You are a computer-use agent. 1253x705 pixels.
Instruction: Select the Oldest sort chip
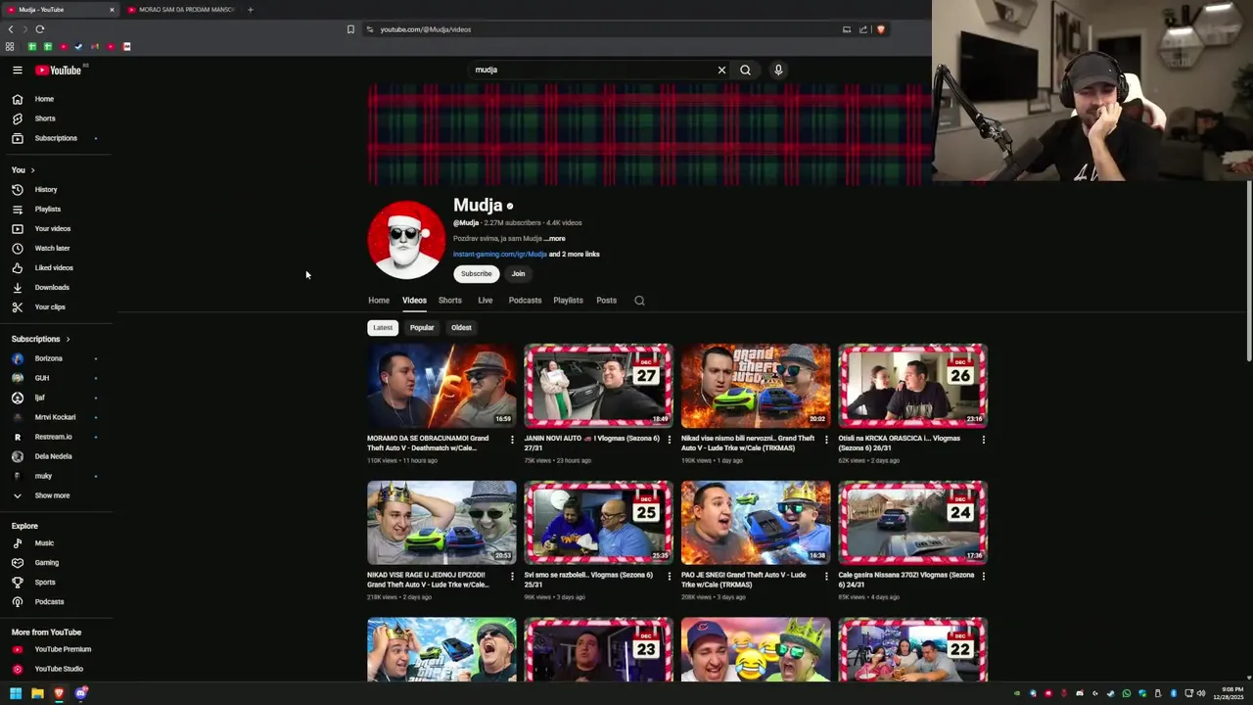461,327
